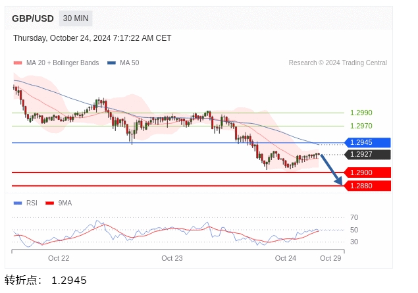Click the Oct 23 date axis label
The width and height of the screenshot is (418, 293).
tap(172, 258)
